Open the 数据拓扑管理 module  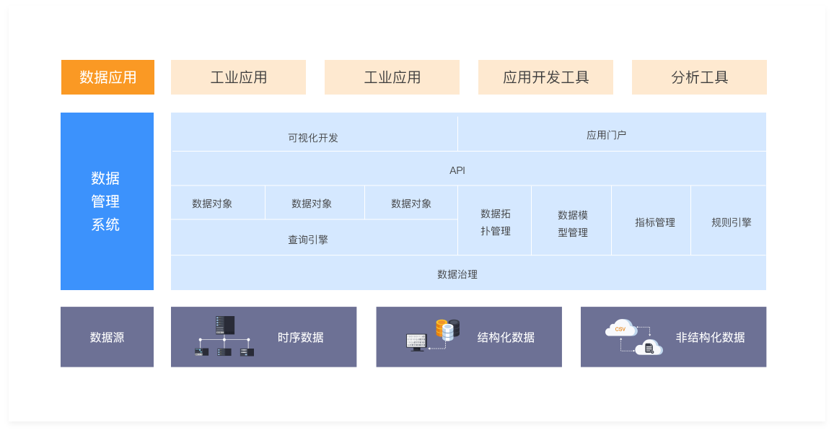[495, 222]
